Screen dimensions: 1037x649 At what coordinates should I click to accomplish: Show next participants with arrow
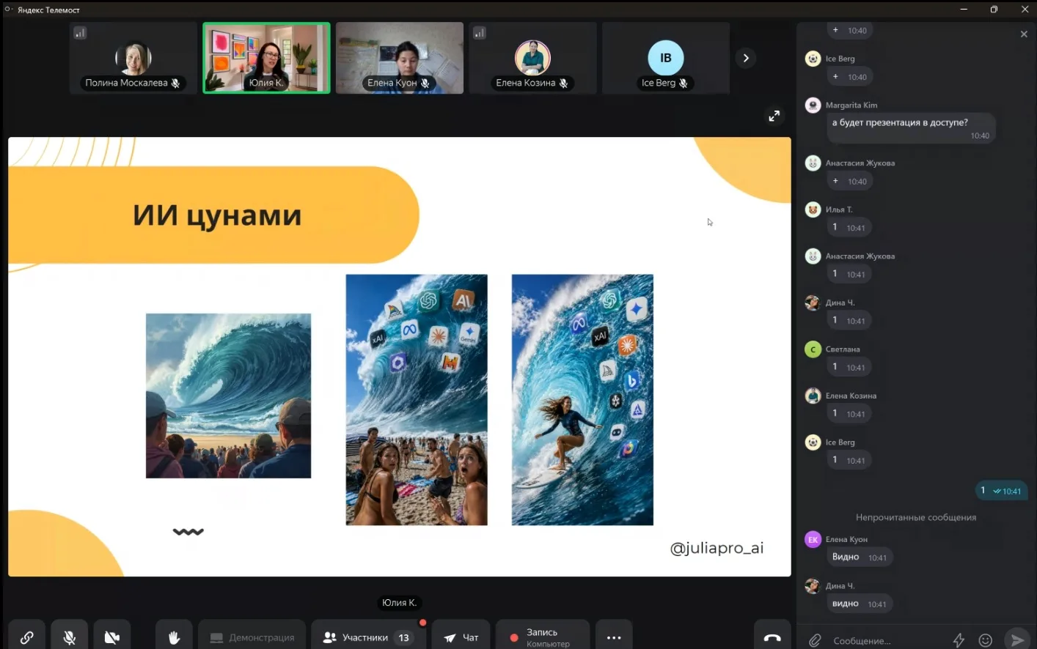(746, 58)
